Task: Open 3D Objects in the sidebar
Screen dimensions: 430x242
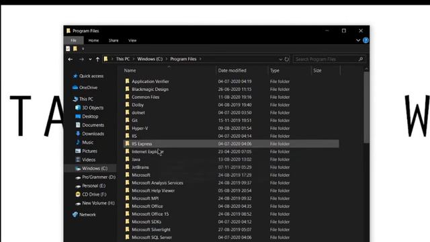Action: (x=93, y=108)
